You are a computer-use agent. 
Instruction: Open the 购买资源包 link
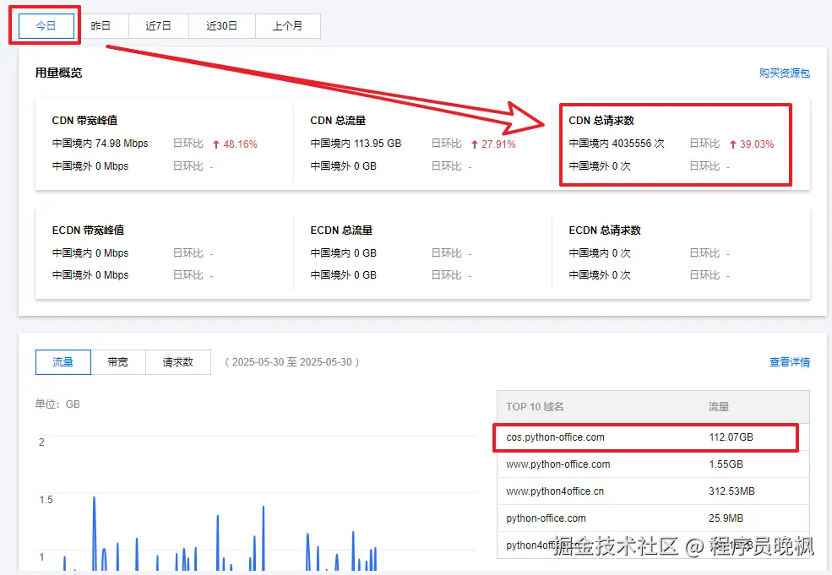784,73
